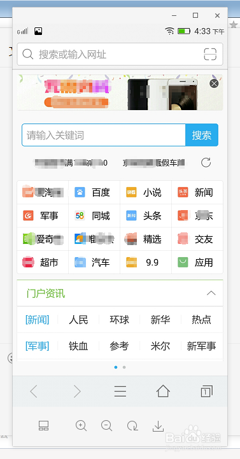The image size is (240, 459).
Task: Open the 新闻 shortcut tile
Action: coord(197,192)
